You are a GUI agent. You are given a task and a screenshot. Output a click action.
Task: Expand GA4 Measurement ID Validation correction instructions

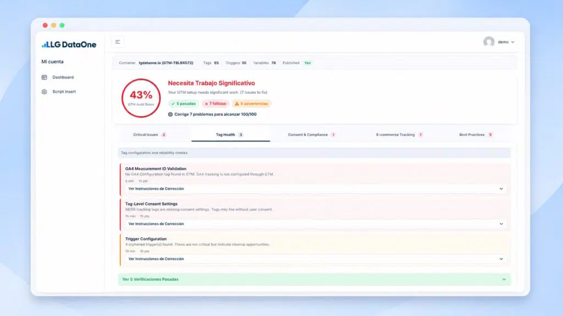click(315, 189)
